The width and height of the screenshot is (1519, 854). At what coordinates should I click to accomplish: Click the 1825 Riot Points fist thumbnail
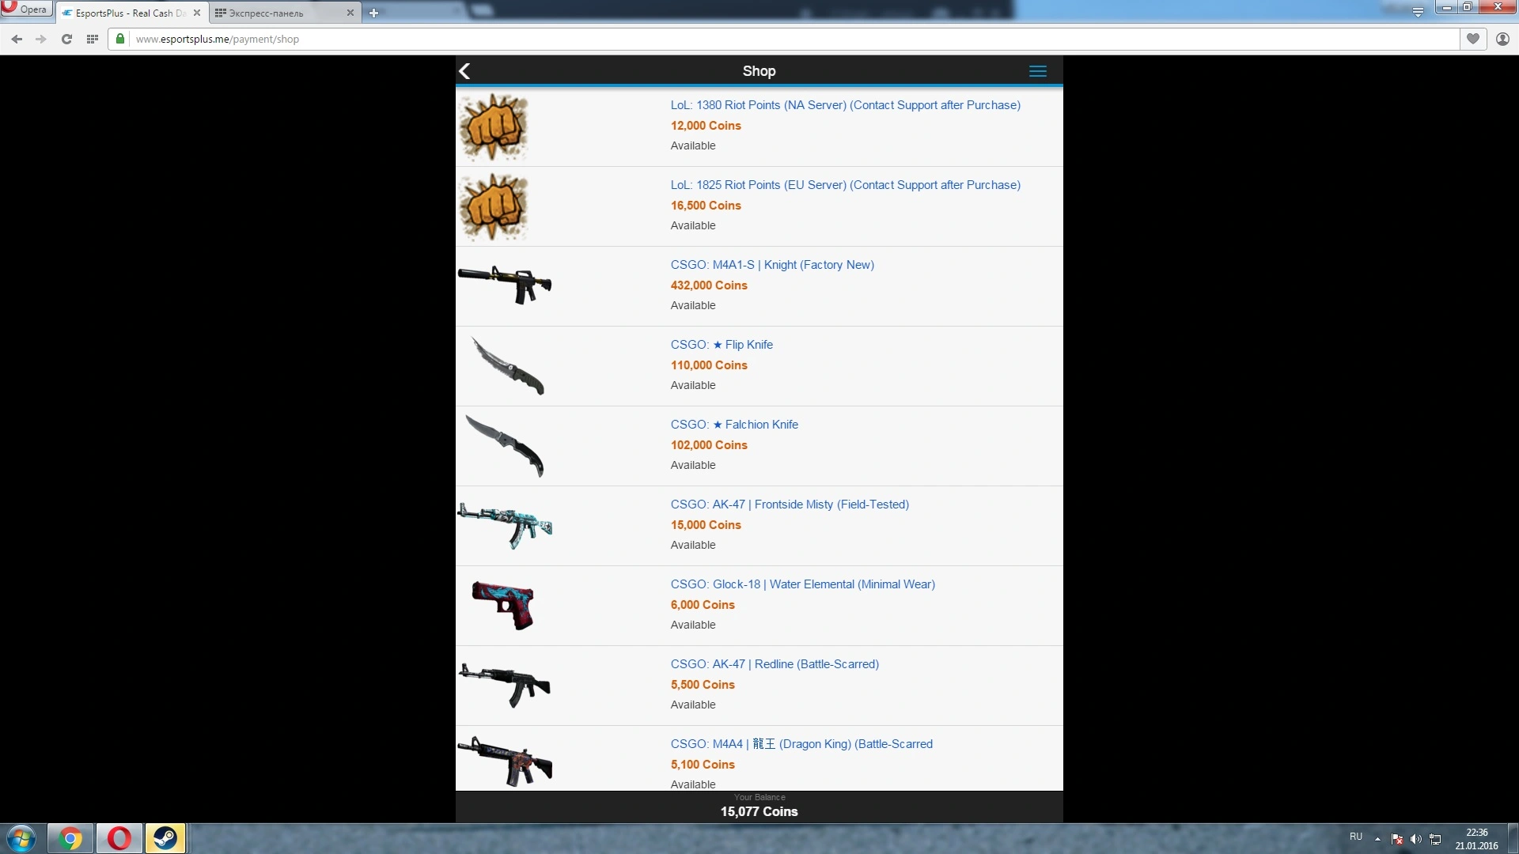coord(494,207)
